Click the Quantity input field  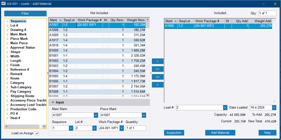coord(136,128)
